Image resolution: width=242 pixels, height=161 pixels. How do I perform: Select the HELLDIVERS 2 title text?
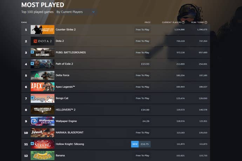pyautogui.click(x=66, y=109)
